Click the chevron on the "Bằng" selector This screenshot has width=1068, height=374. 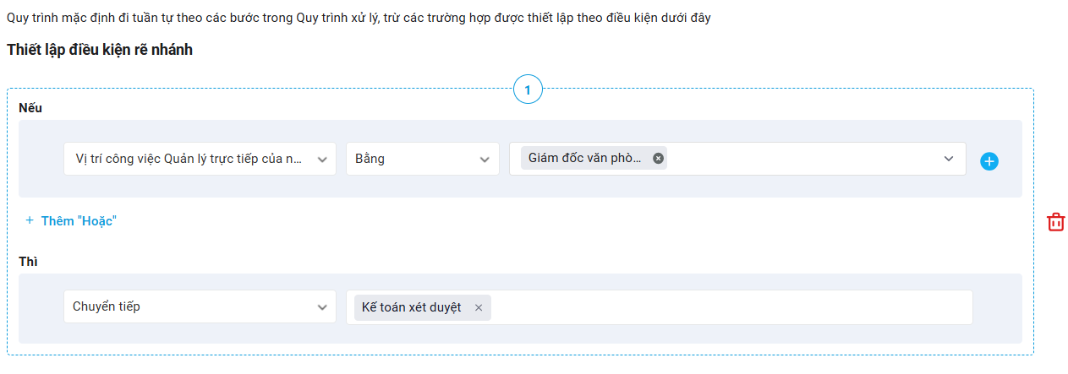coord(485,160)
